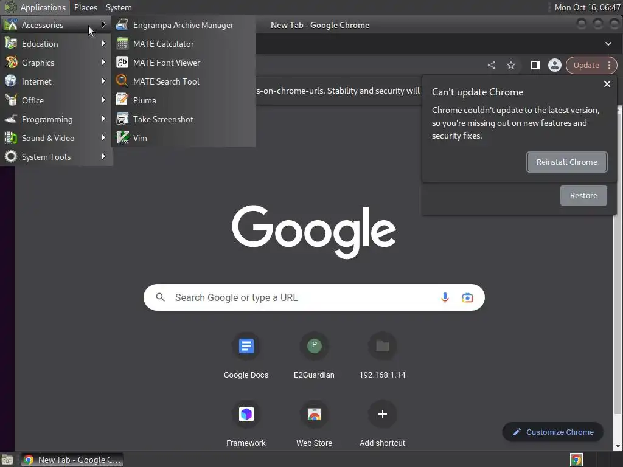Click the clock showing Mon Oct 16

(587, 7)
